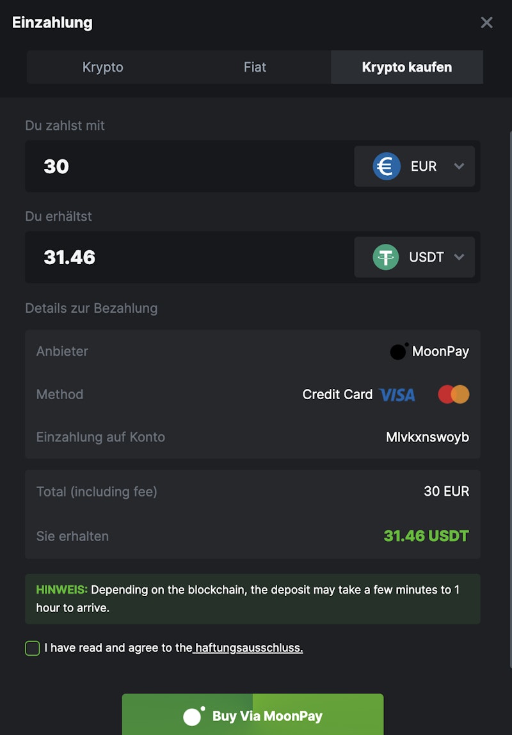Click the receive amount field showing 31.46
The image size is (512, 735).
[x=186, y=257]
